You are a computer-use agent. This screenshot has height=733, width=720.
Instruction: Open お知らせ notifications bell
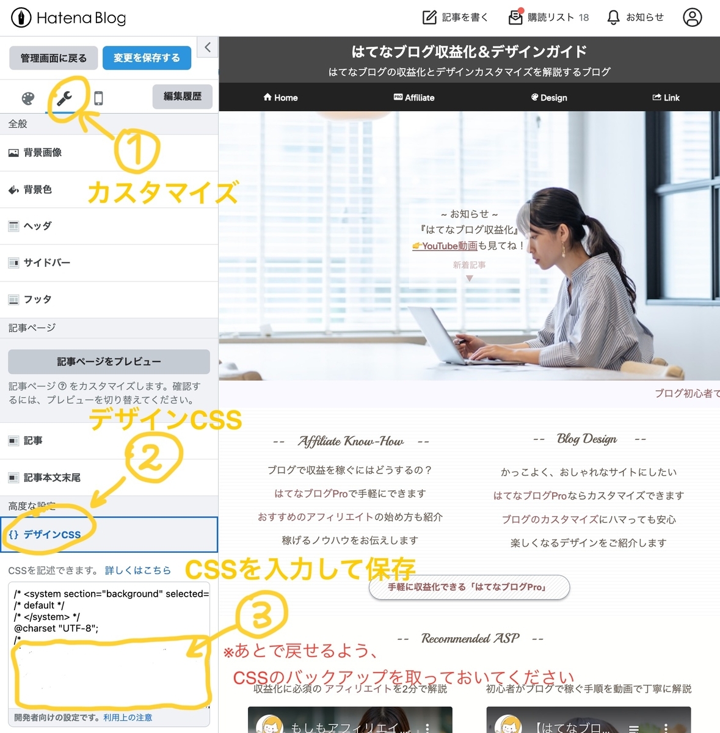[635, 17]
